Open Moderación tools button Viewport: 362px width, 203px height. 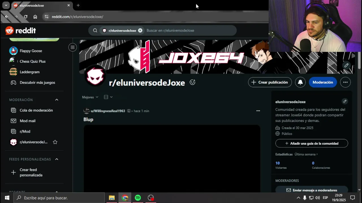pyautogui.click(x=323, y=82)
